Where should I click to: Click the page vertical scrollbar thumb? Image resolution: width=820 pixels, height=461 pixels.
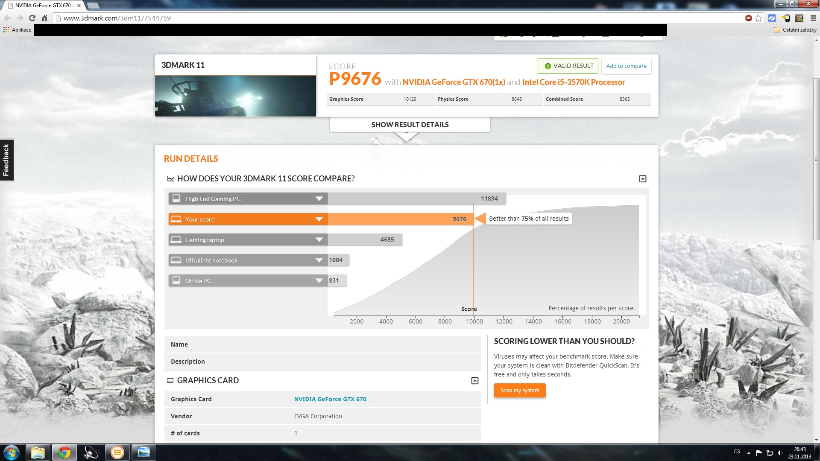(x=816, y=159)
